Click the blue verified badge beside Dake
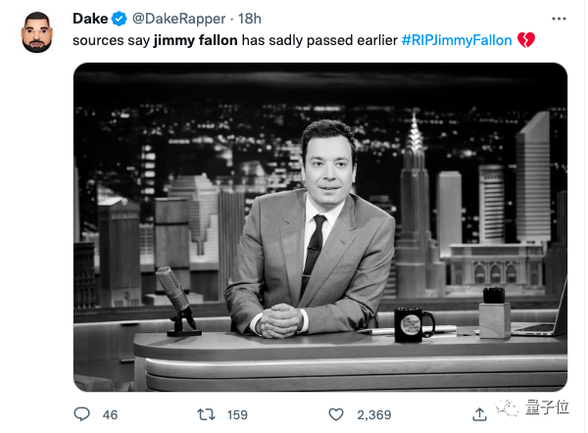The image size is (588, 433). [120, 19]
